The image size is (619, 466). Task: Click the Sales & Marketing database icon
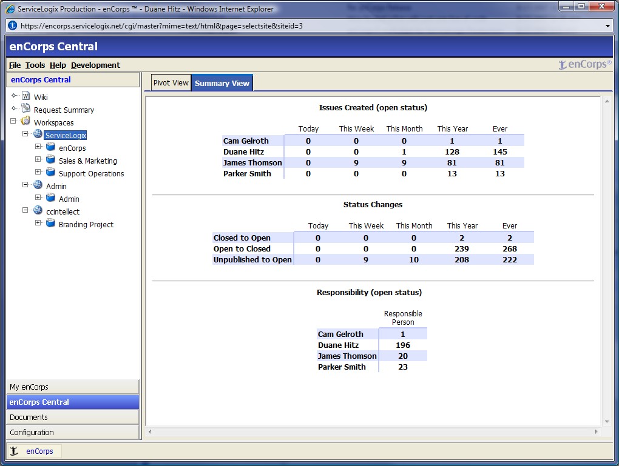(50, 159)
